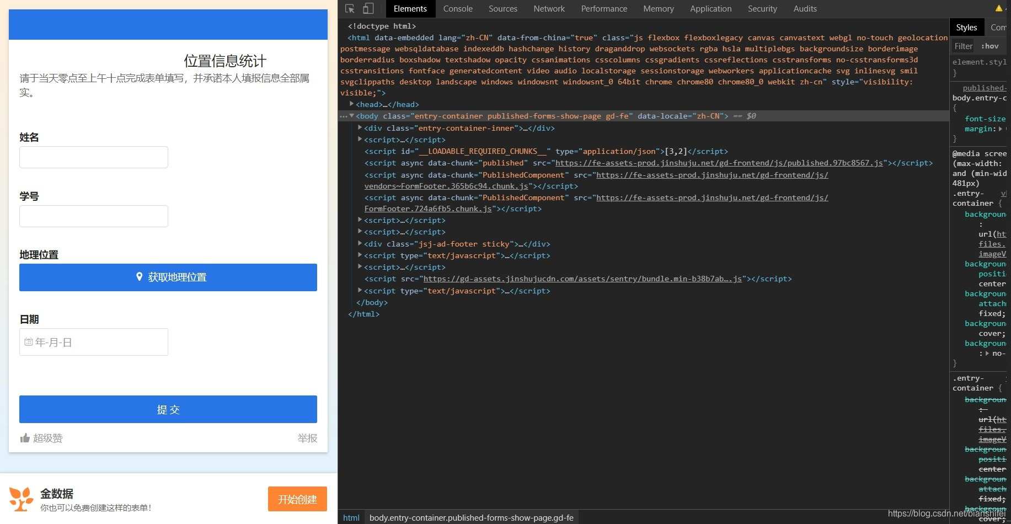Switch to the Security tab
The width and height of the screenshot is (1011, 524).
click(762, 9)
